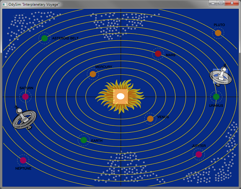Screen dimensions: 241x189
Task: Click the ASTEROID BELT label
Action: point(65,38)
